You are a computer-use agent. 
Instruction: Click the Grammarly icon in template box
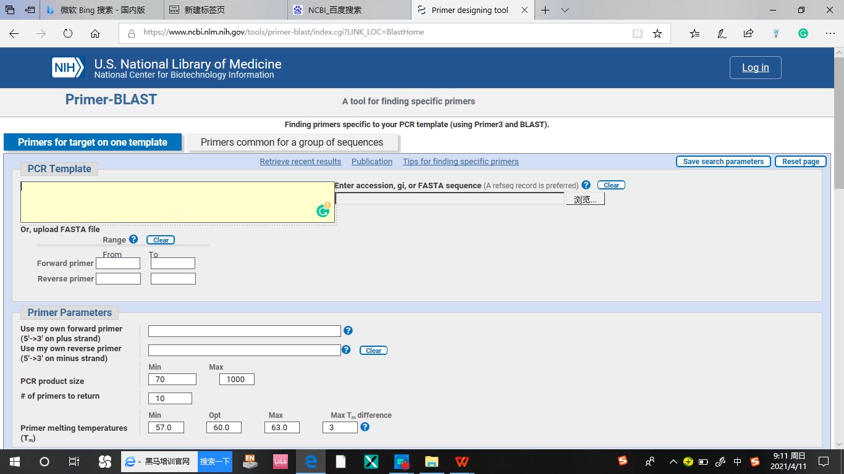tap(323, 210)
